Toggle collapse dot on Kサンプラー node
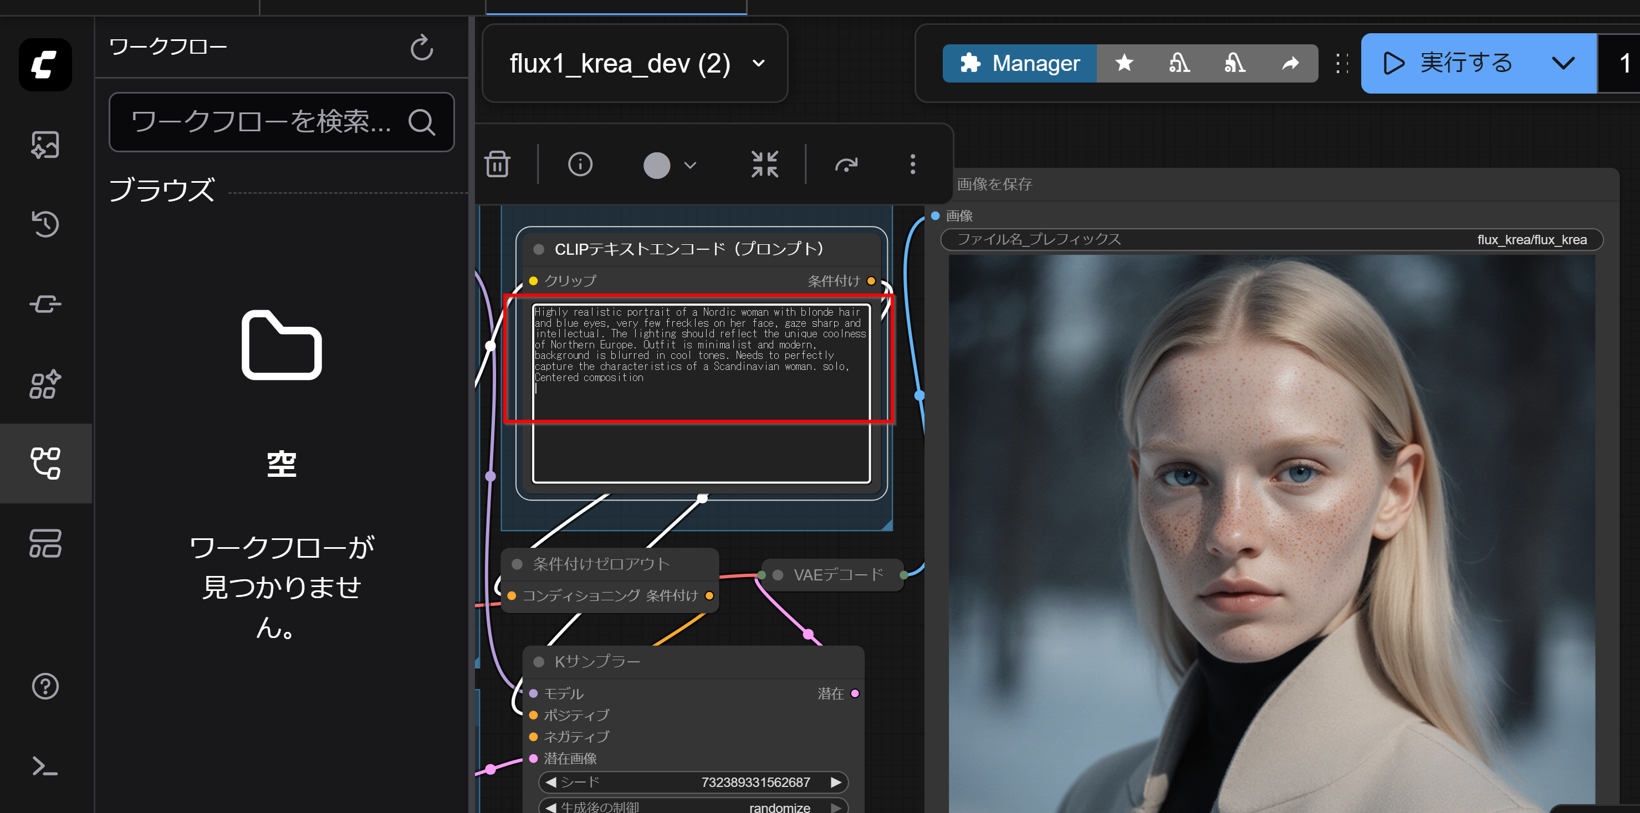 (x=539, y=662)
